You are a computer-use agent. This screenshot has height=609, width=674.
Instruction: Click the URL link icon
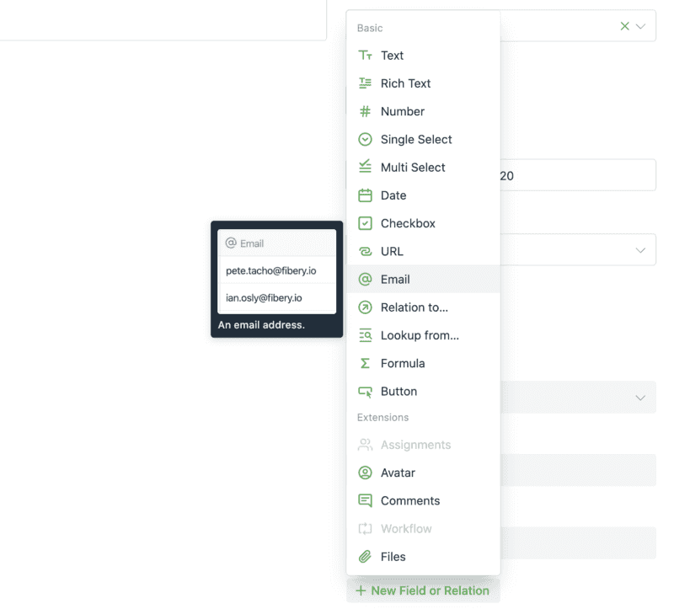point(365,251)
